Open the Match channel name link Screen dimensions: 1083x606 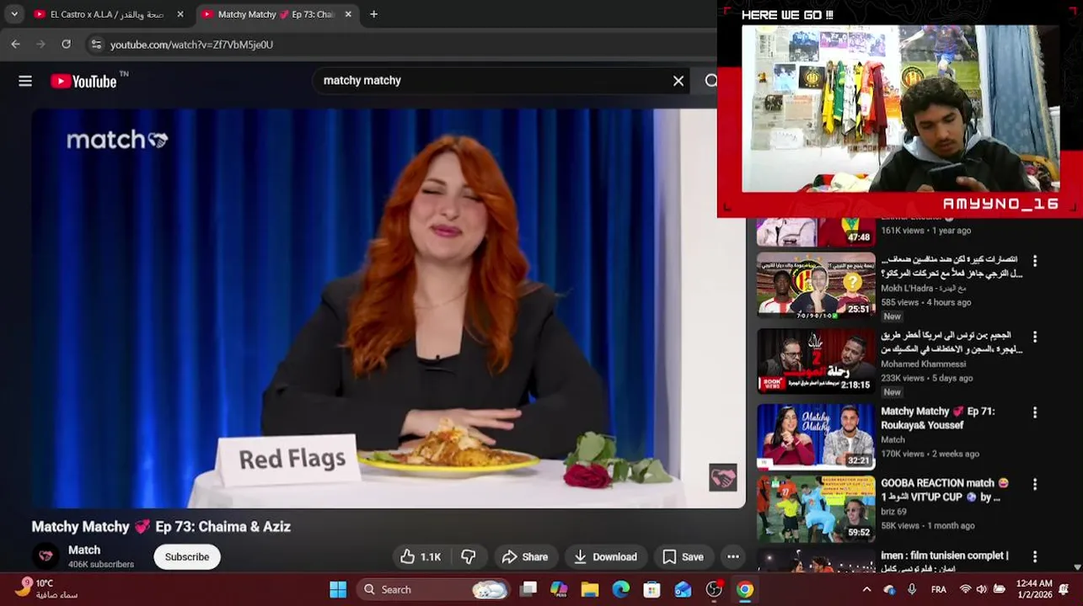click(84, 550)
